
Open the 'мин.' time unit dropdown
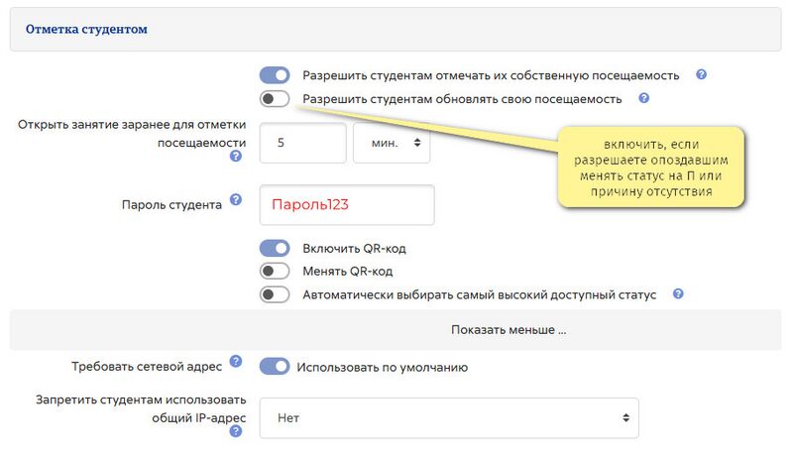(392, 143)
